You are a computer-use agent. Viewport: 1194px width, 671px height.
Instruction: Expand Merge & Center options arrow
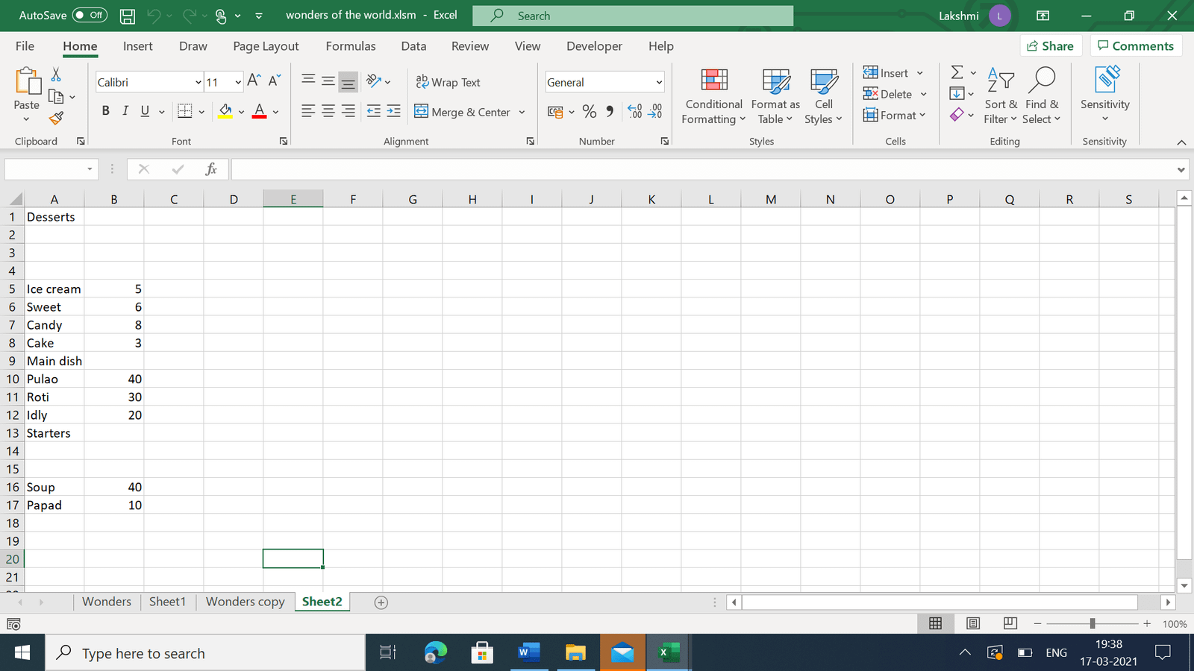(x=522, y=113)
